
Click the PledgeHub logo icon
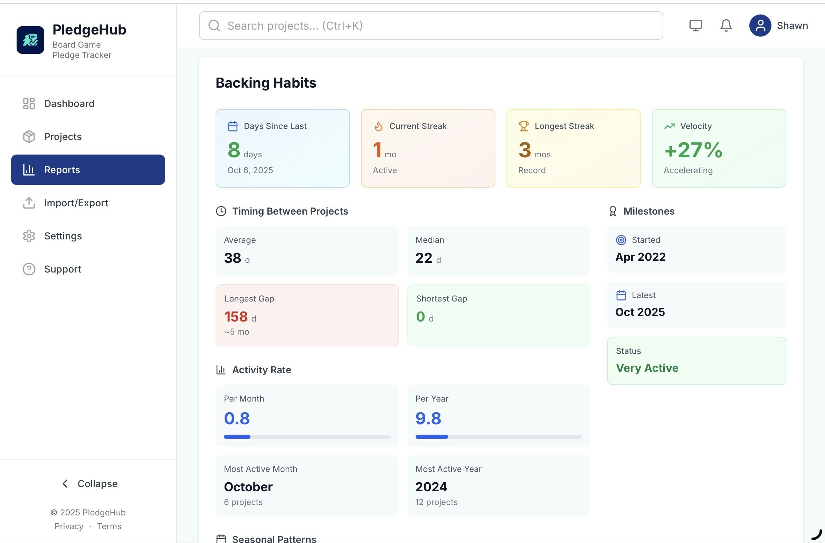pyautogui.click(x=30, y=40)
